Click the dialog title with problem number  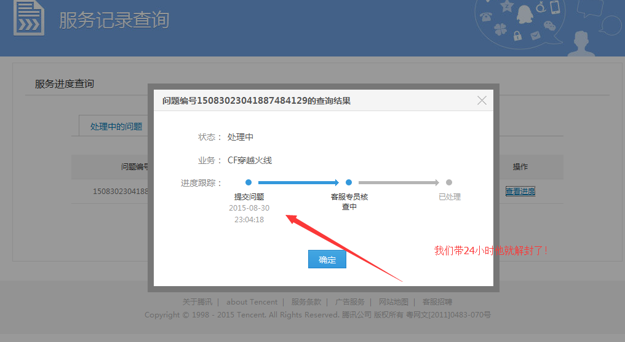257,101
